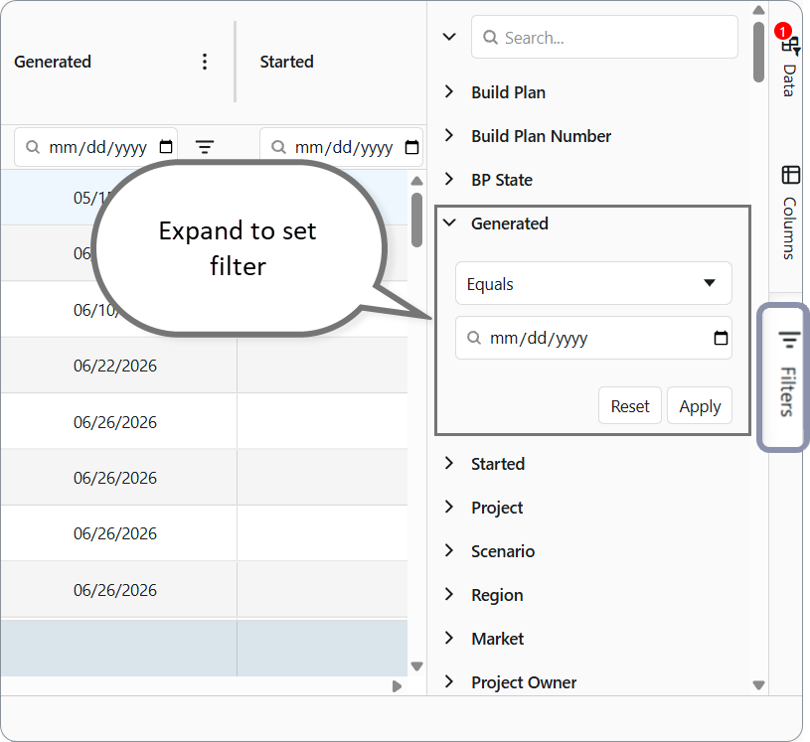Screen dimensions: 810x742
Task: Select the 06/22/2026 Generated cell
Action: tap(118, 366)
